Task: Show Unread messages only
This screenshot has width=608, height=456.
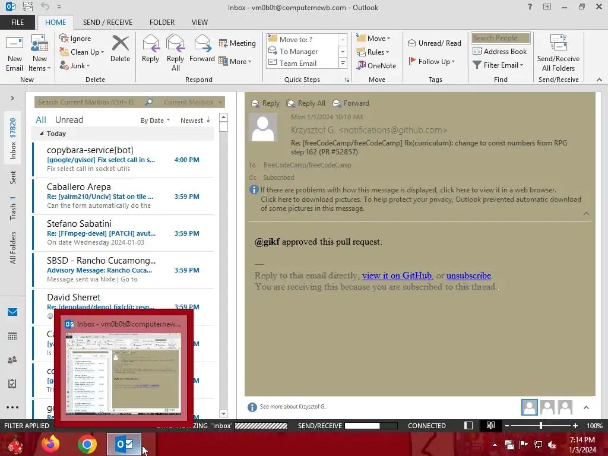Action: click(x=69, y=120)
